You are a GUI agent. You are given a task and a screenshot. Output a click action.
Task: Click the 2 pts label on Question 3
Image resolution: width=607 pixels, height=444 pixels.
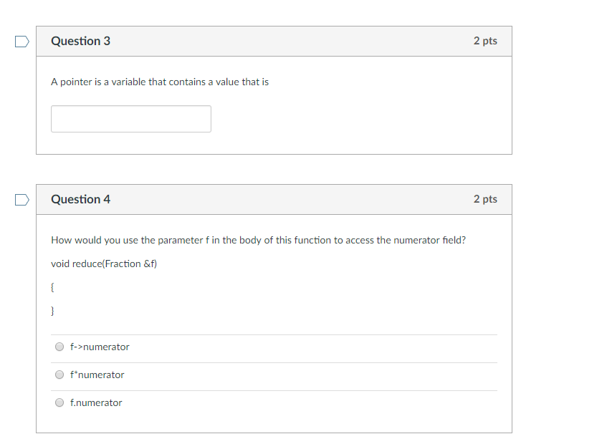[485, 41]
